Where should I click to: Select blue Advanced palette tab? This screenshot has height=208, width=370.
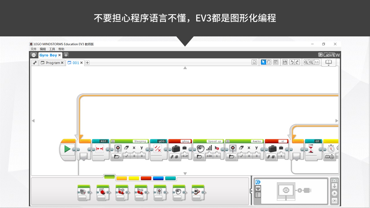point(158,178)
